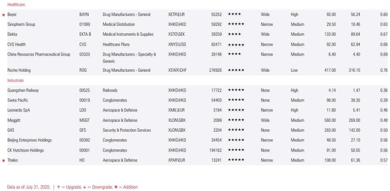Click the "Data as of July 31, 2020" text
The image size is (390, 191).
(29, 187)
